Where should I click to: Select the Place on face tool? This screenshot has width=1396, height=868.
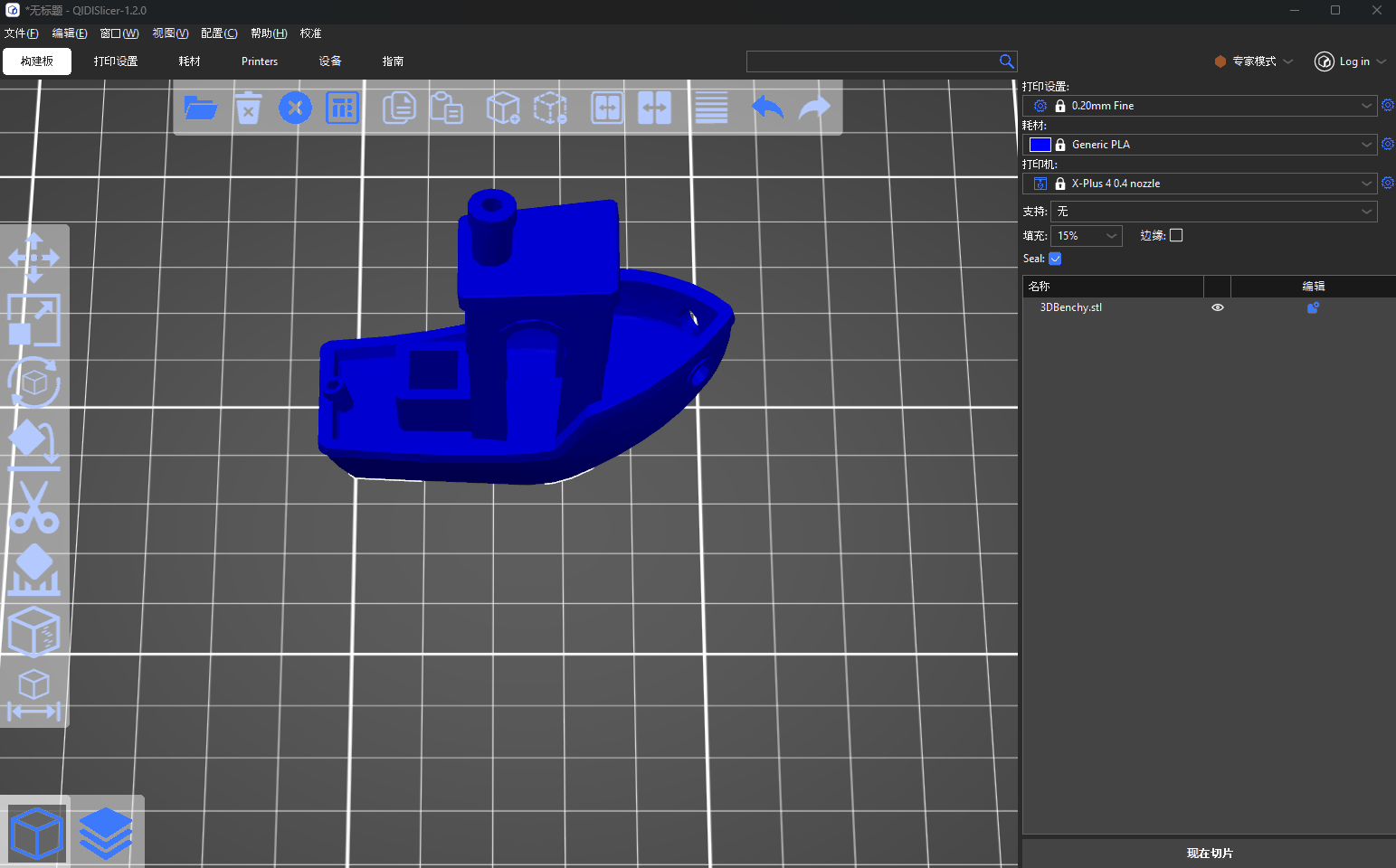pos(33,445)
